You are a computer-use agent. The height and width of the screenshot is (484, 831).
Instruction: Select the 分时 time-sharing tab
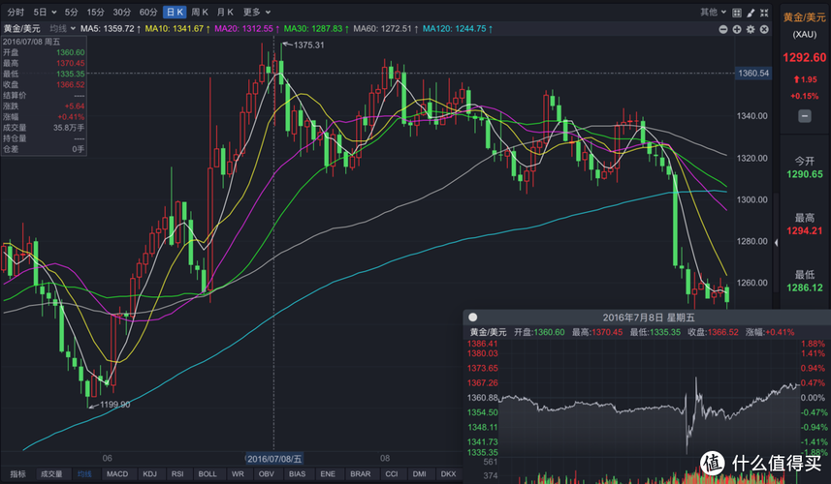(x=16, y=12)
